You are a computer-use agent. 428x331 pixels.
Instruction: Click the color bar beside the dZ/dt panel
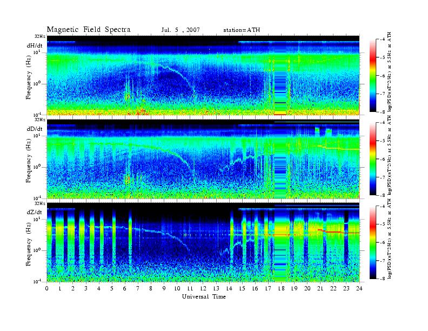point(373,242)
